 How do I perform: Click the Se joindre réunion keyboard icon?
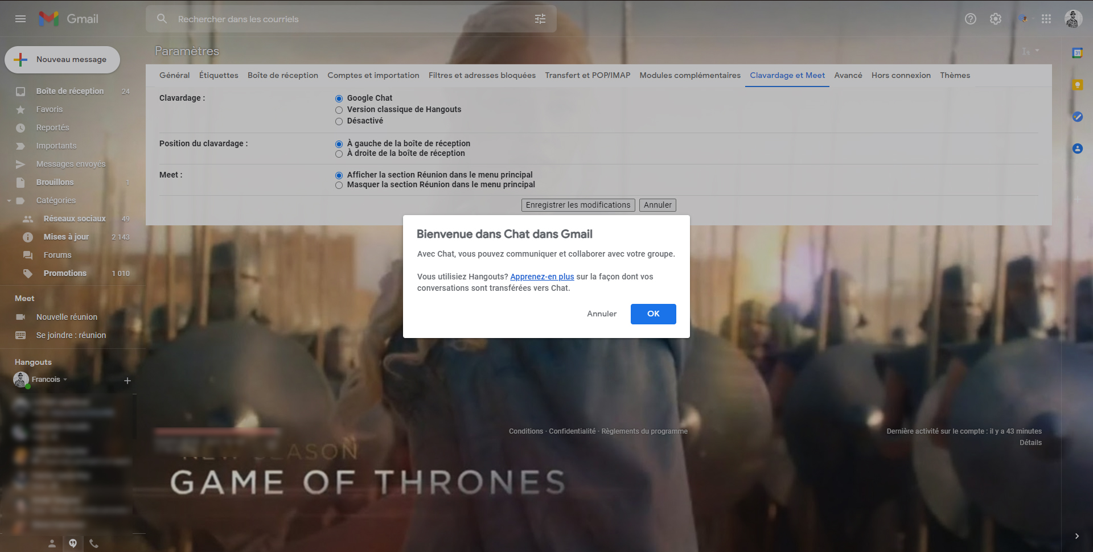20,335
